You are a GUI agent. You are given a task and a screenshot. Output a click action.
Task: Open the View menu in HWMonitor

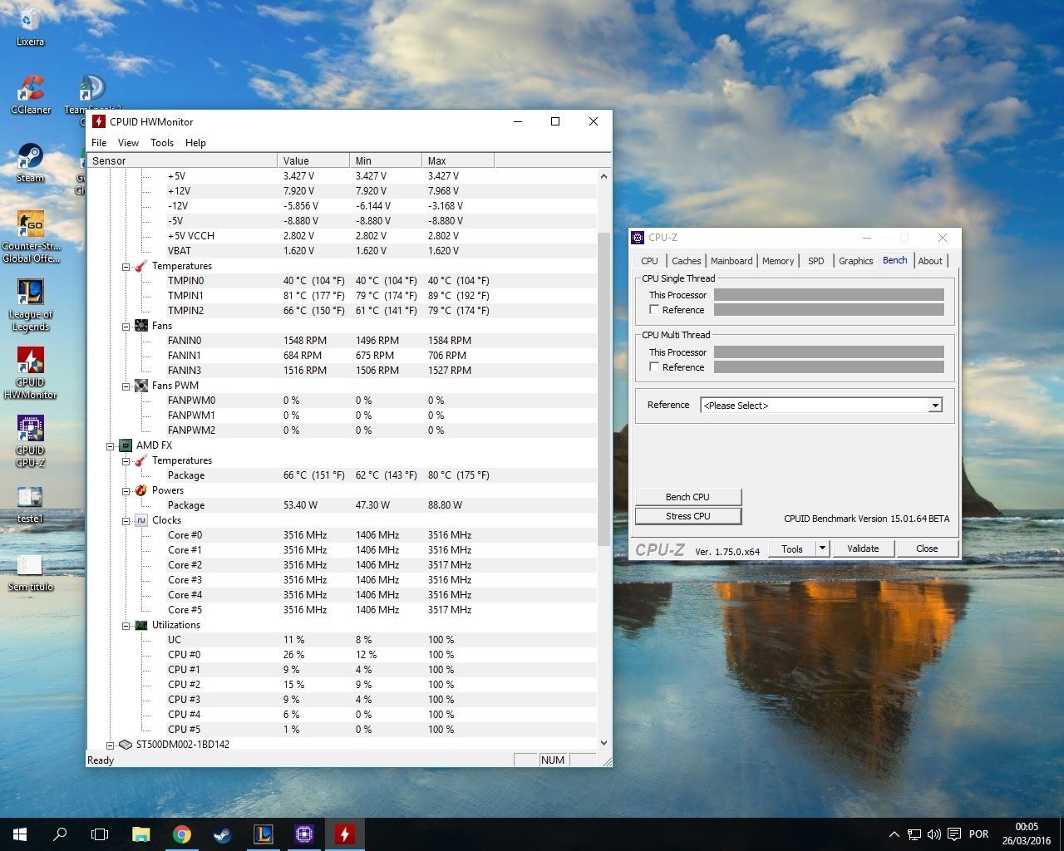pyautogui.click(x=128, y=143)
